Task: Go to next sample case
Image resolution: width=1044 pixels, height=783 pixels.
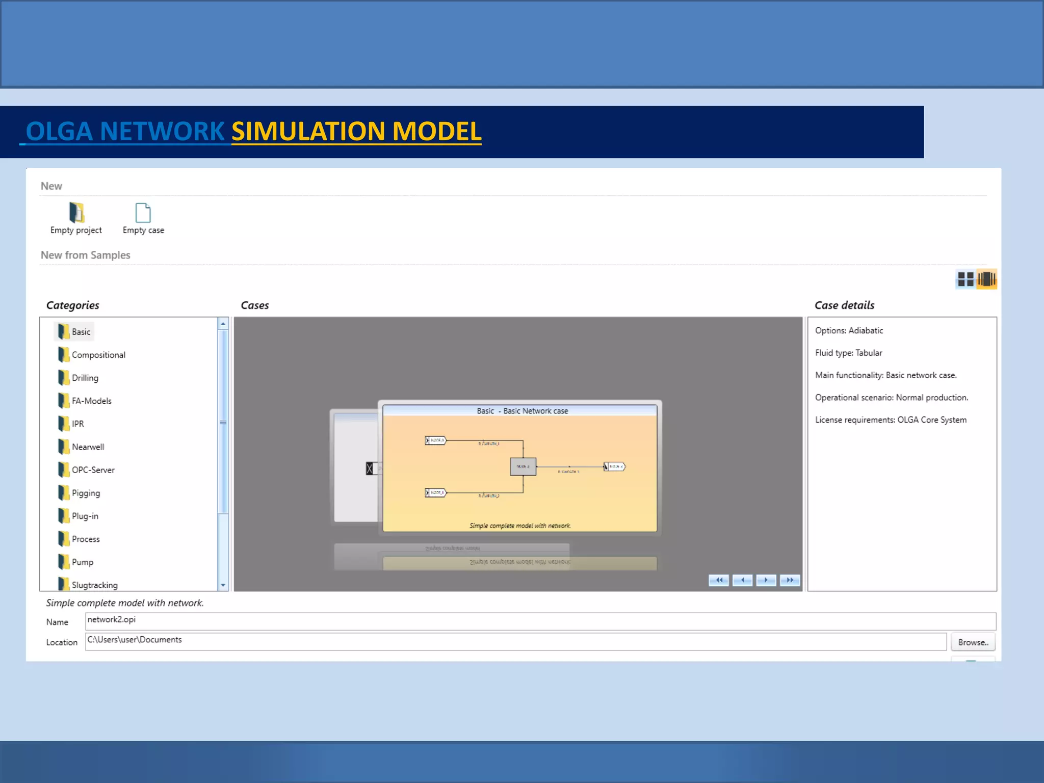Action: pyautogui.click(x=766, y=580)
